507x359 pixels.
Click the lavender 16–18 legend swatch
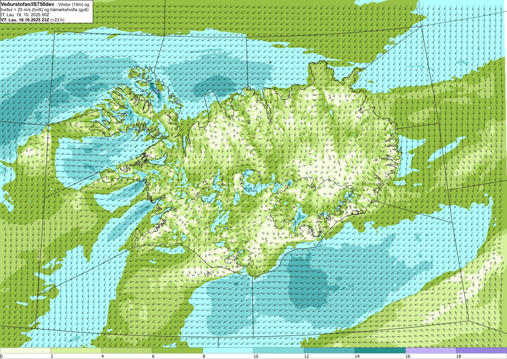[431, 350]
